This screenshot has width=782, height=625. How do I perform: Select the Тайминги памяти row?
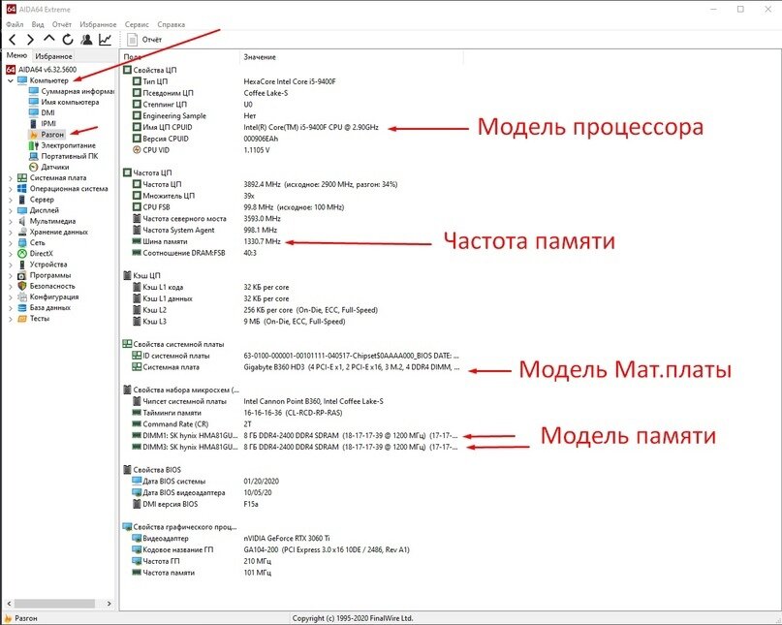pyautogui.click(x=290, y=413)
